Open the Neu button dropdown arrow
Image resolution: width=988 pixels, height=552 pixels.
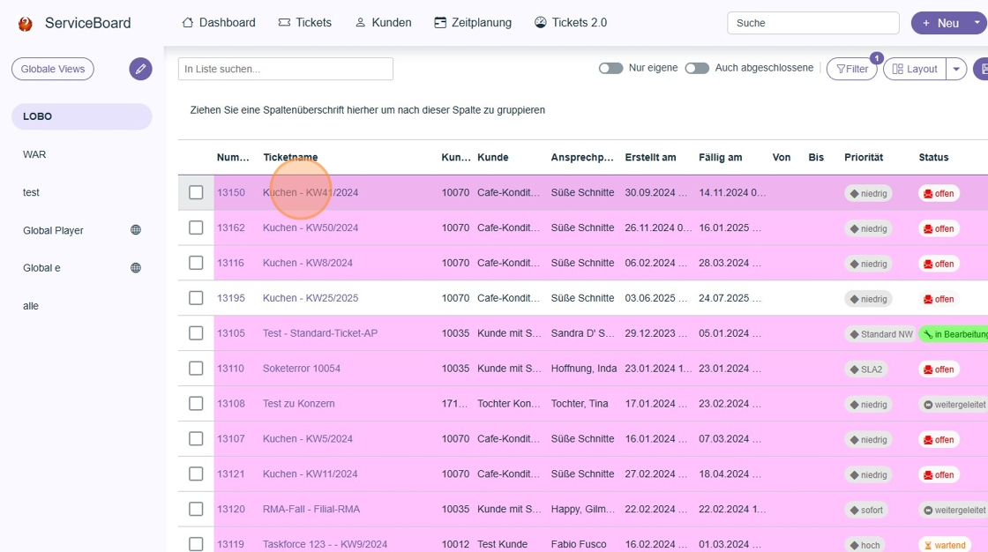point(977,23)
